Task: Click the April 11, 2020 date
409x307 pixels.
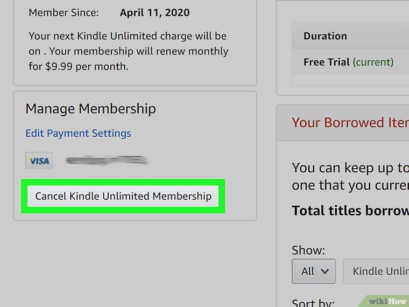Action: tap(154, 12)
